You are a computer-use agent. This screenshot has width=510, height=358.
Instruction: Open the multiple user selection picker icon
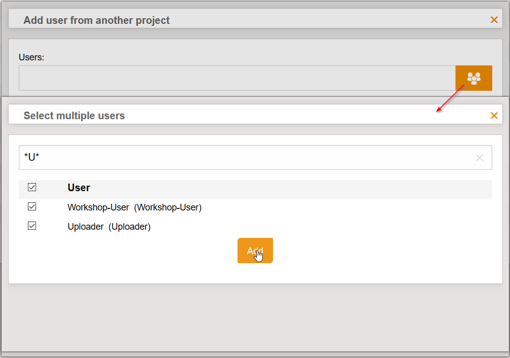coord(473,78)
